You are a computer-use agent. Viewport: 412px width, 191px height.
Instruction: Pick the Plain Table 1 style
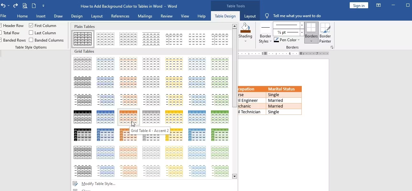pyautogui.click(x=128, y=39)
